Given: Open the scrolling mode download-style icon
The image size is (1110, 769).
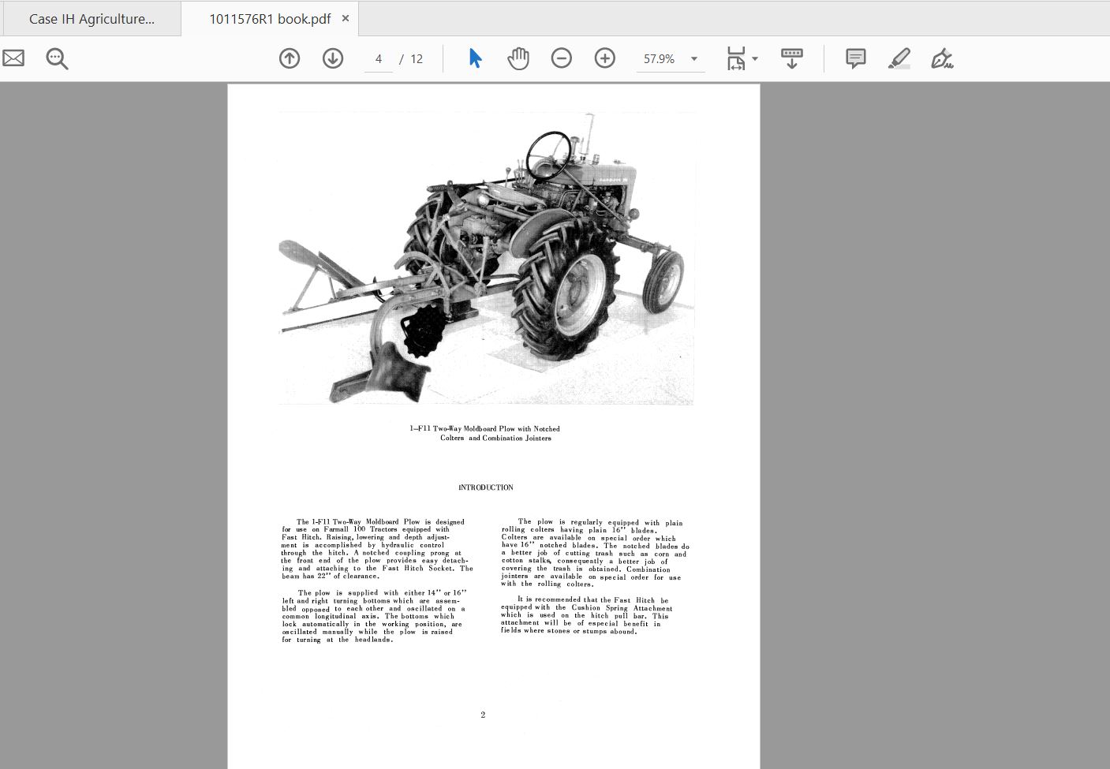Looking at the screenshot, I should (x=792, y=58).
